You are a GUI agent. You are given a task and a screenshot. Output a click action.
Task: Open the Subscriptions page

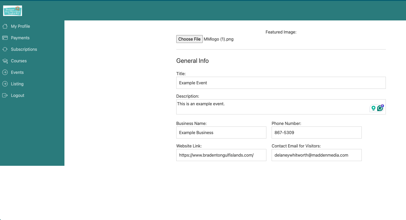click(x=24, y=49)
